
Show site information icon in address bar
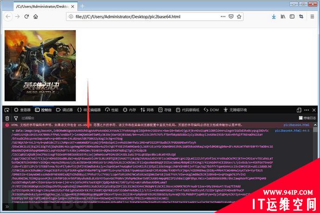(71, 17)
